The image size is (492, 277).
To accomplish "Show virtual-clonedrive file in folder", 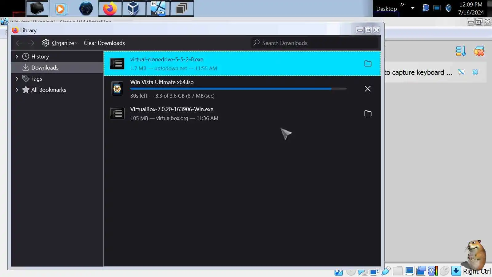I will click(x=368, y=64).
